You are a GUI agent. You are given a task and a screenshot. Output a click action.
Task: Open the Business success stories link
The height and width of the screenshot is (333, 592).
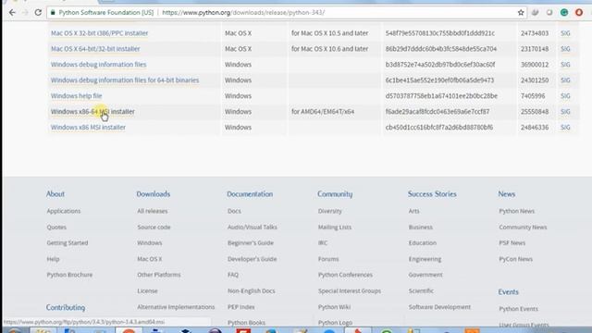tap(421, 228)
